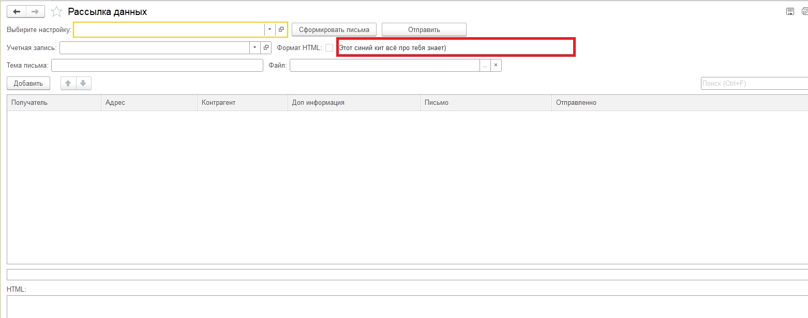Expand the "Учетная запись" dropdown arrow
This screenshot has width=808, height=318.
click(x=255, y=47)
